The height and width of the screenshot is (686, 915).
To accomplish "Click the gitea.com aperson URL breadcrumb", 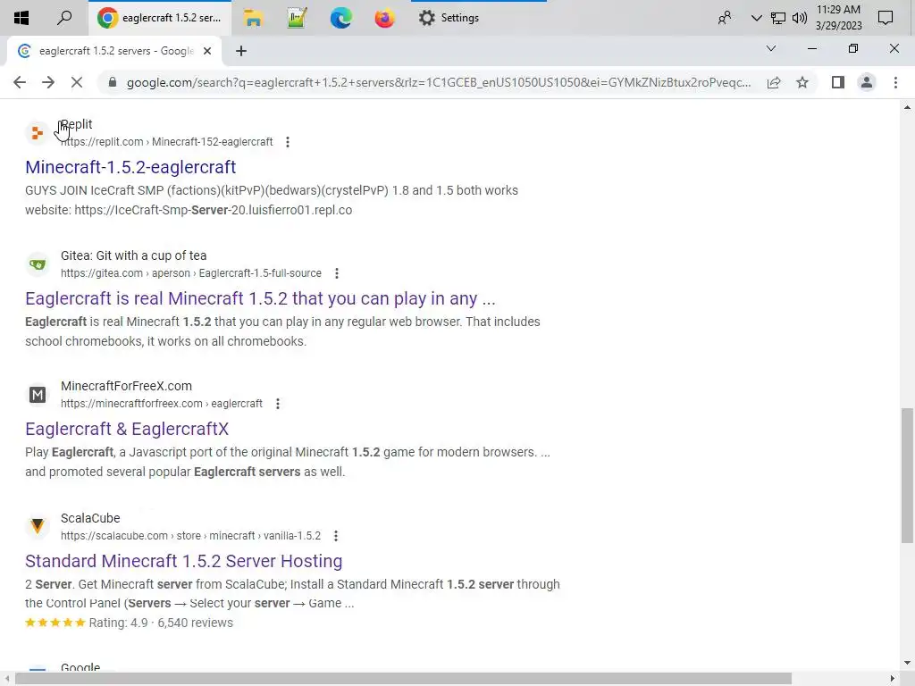I will pyautogui.click(x=191, y=273).
